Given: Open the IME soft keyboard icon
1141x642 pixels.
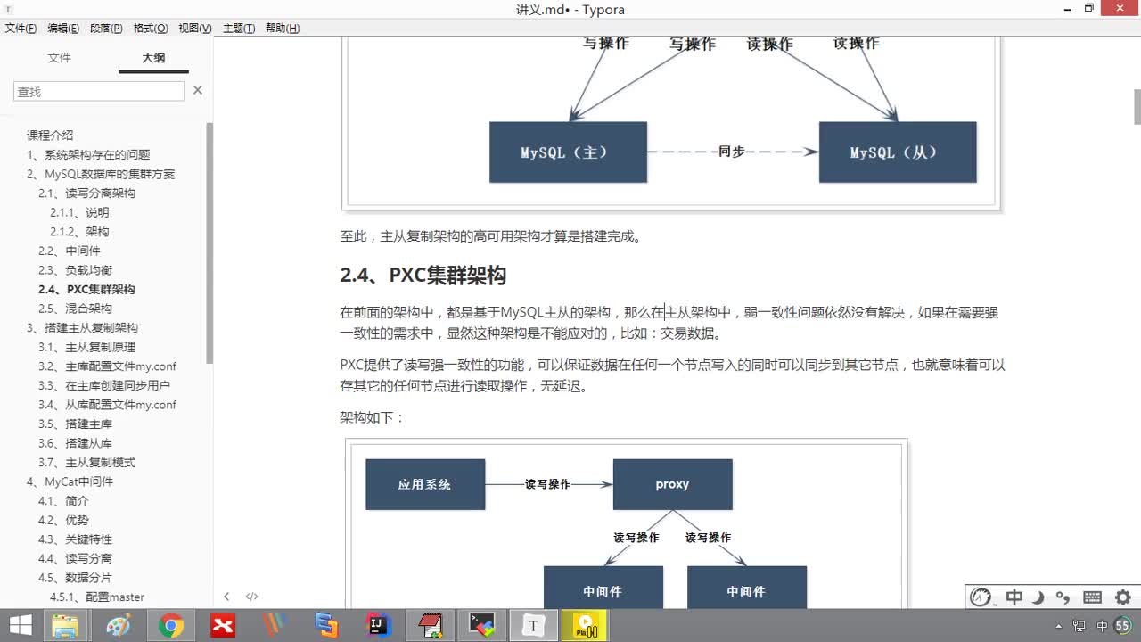Looking at the screenshot, I should pos(1092,597).
